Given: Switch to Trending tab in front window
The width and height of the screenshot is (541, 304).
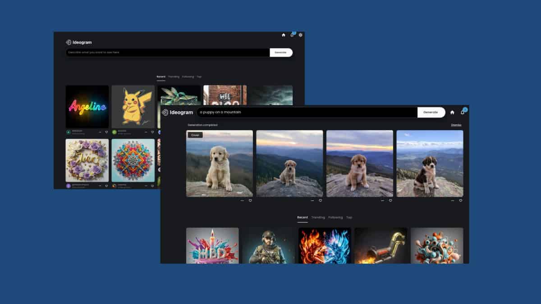Looking at the screenshot, I should [x=318, y=218].
